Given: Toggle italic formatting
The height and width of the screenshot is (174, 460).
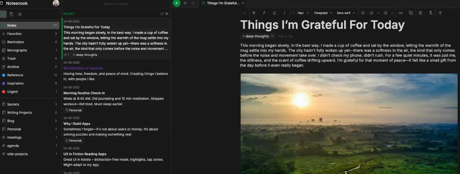Looking at the screenshot, I should [264, 13].
